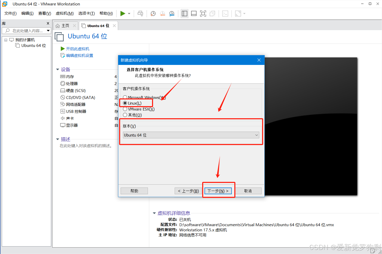382x254 pixels.
Task: Collapse the 我的计算机 tree node
Action: 6,40
